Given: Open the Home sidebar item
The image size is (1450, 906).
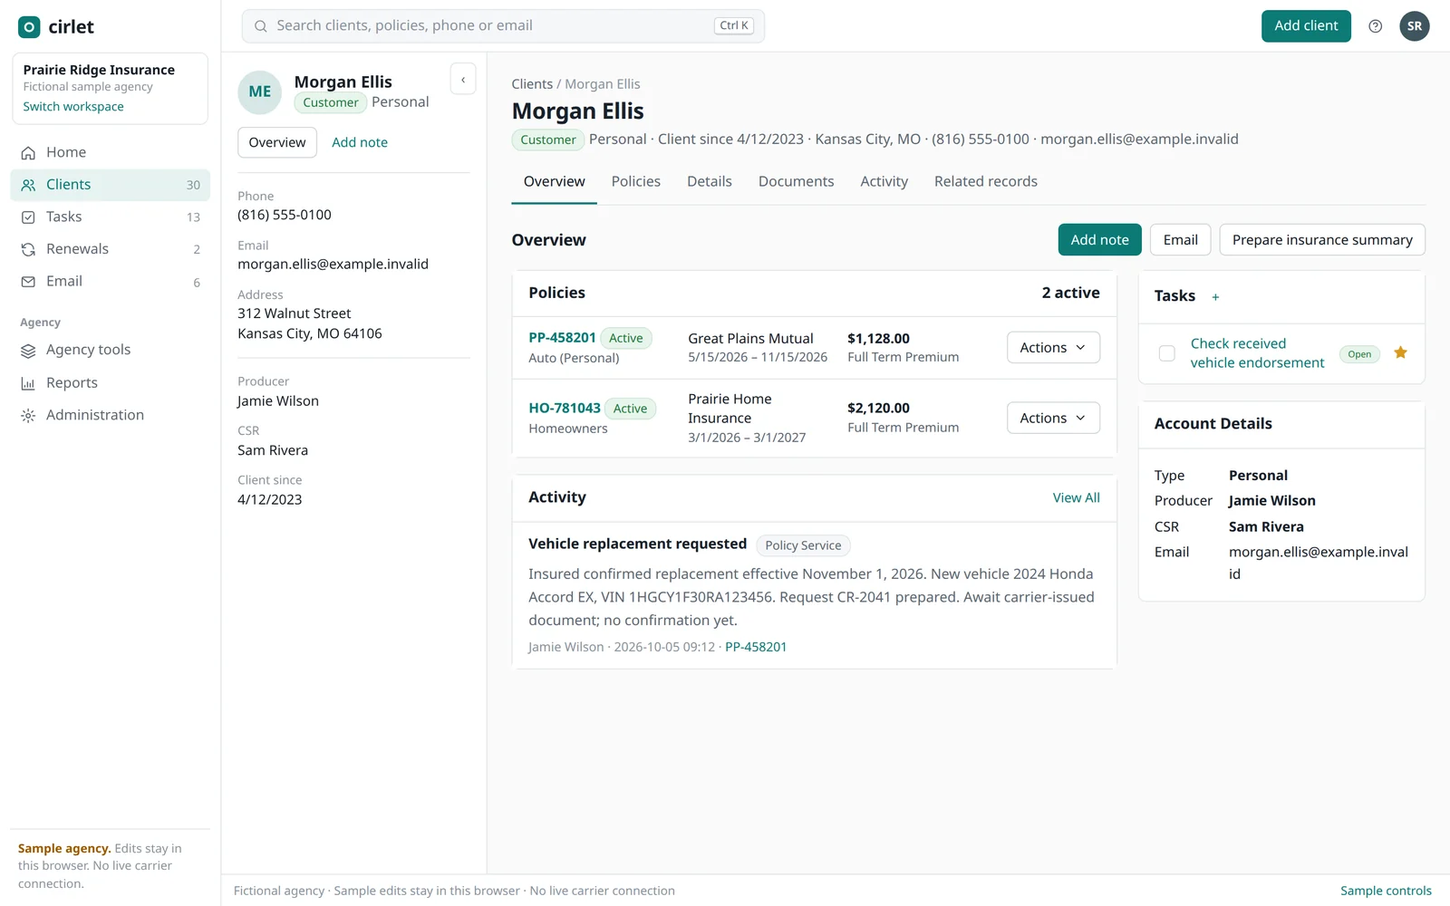Looking at the screenshot, I should coord(110,152).
